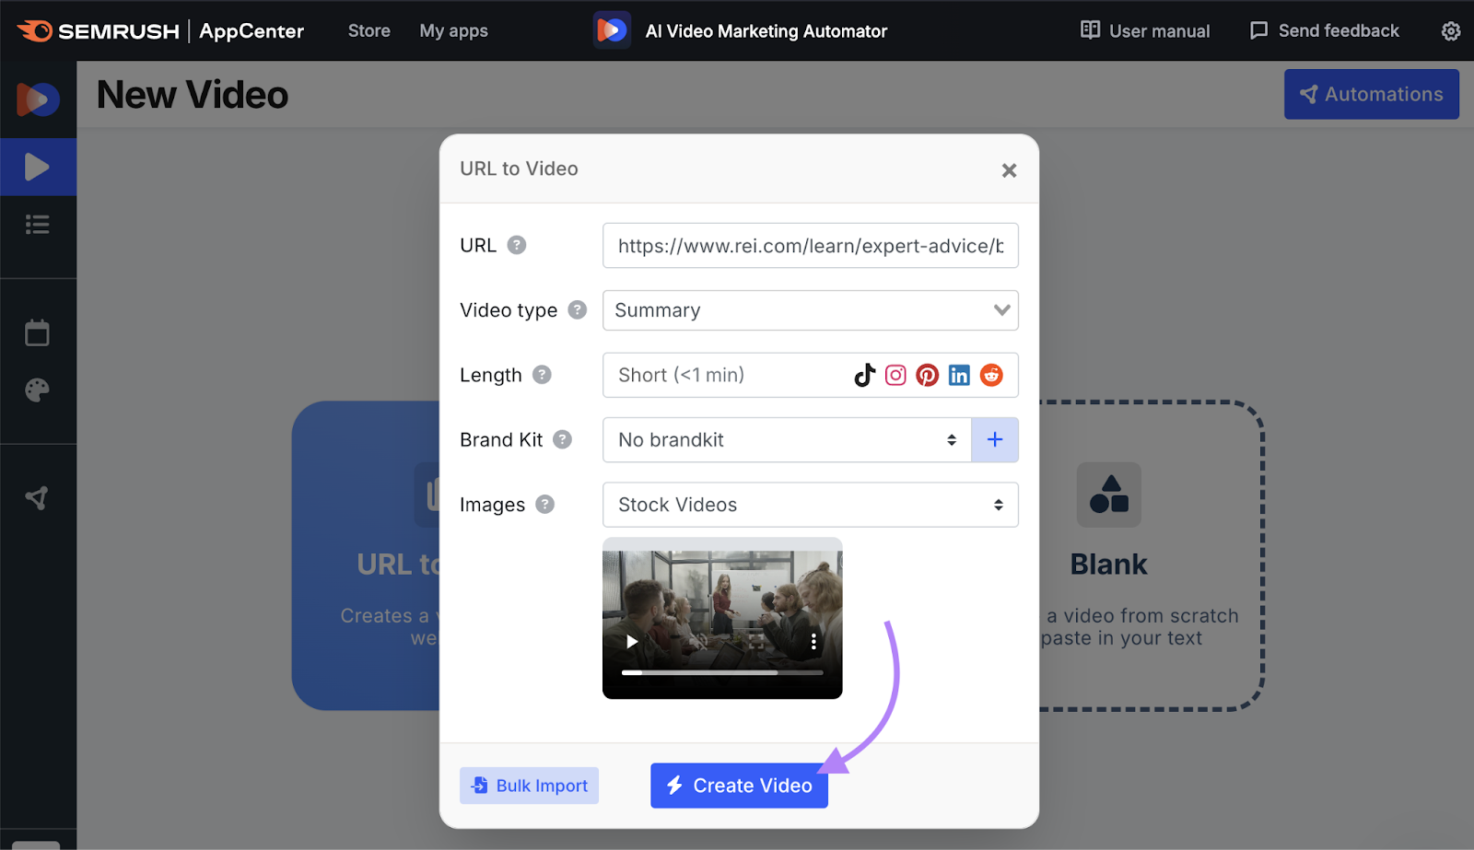Click the Create Video button

[738, 786]
